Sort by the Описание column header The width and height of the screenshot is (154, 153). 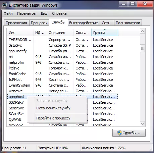[60, 33]
